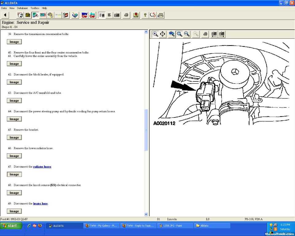
Task: Open the View menu
Action: coord(12,8)
